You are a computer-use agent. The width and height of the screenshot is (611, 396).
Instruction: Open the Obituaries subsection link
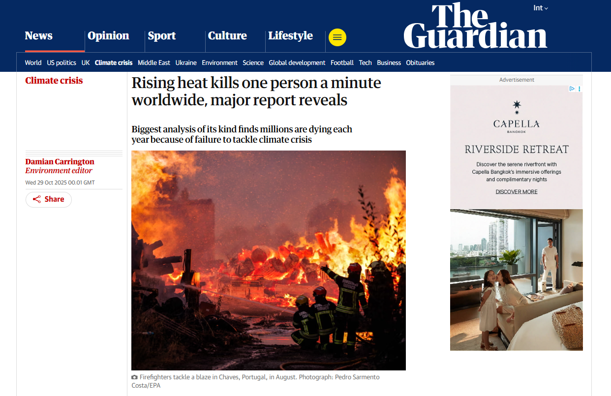coord(420,62)
